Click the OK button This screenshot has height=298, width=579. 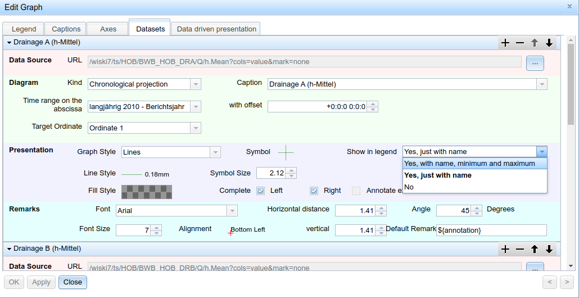[x=14, y=282]
